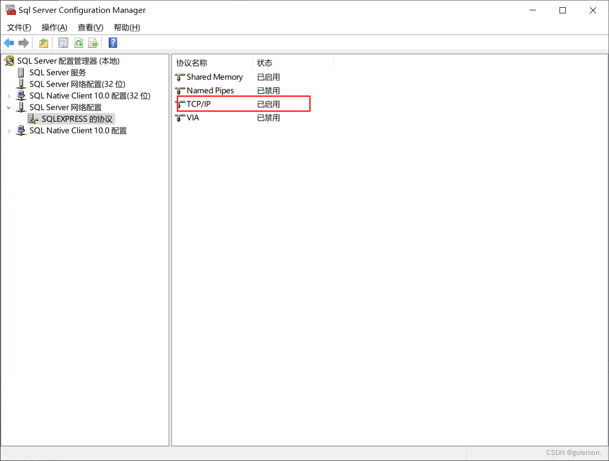Click the Named Pipes protocol icon
The height and width of the screenshot is (461, 609).
[x=180, y=91]
